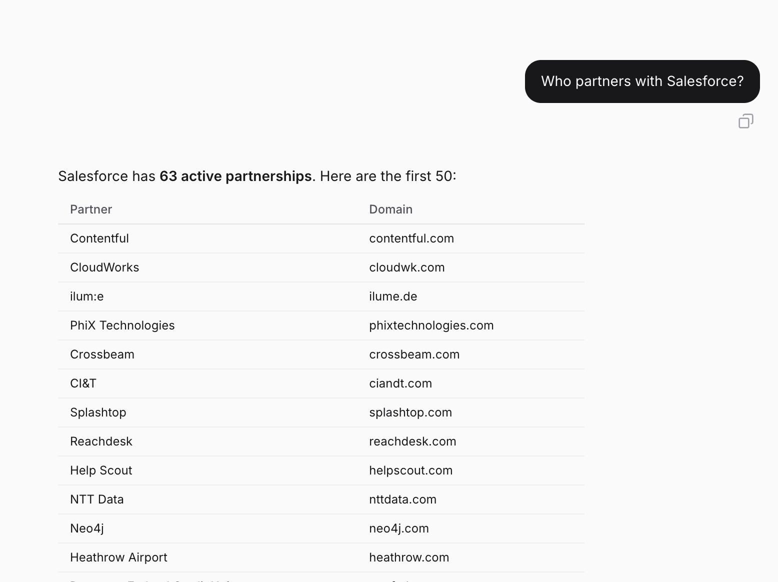Click the bold "63 active partnerships" text

(x=235, y=176)
